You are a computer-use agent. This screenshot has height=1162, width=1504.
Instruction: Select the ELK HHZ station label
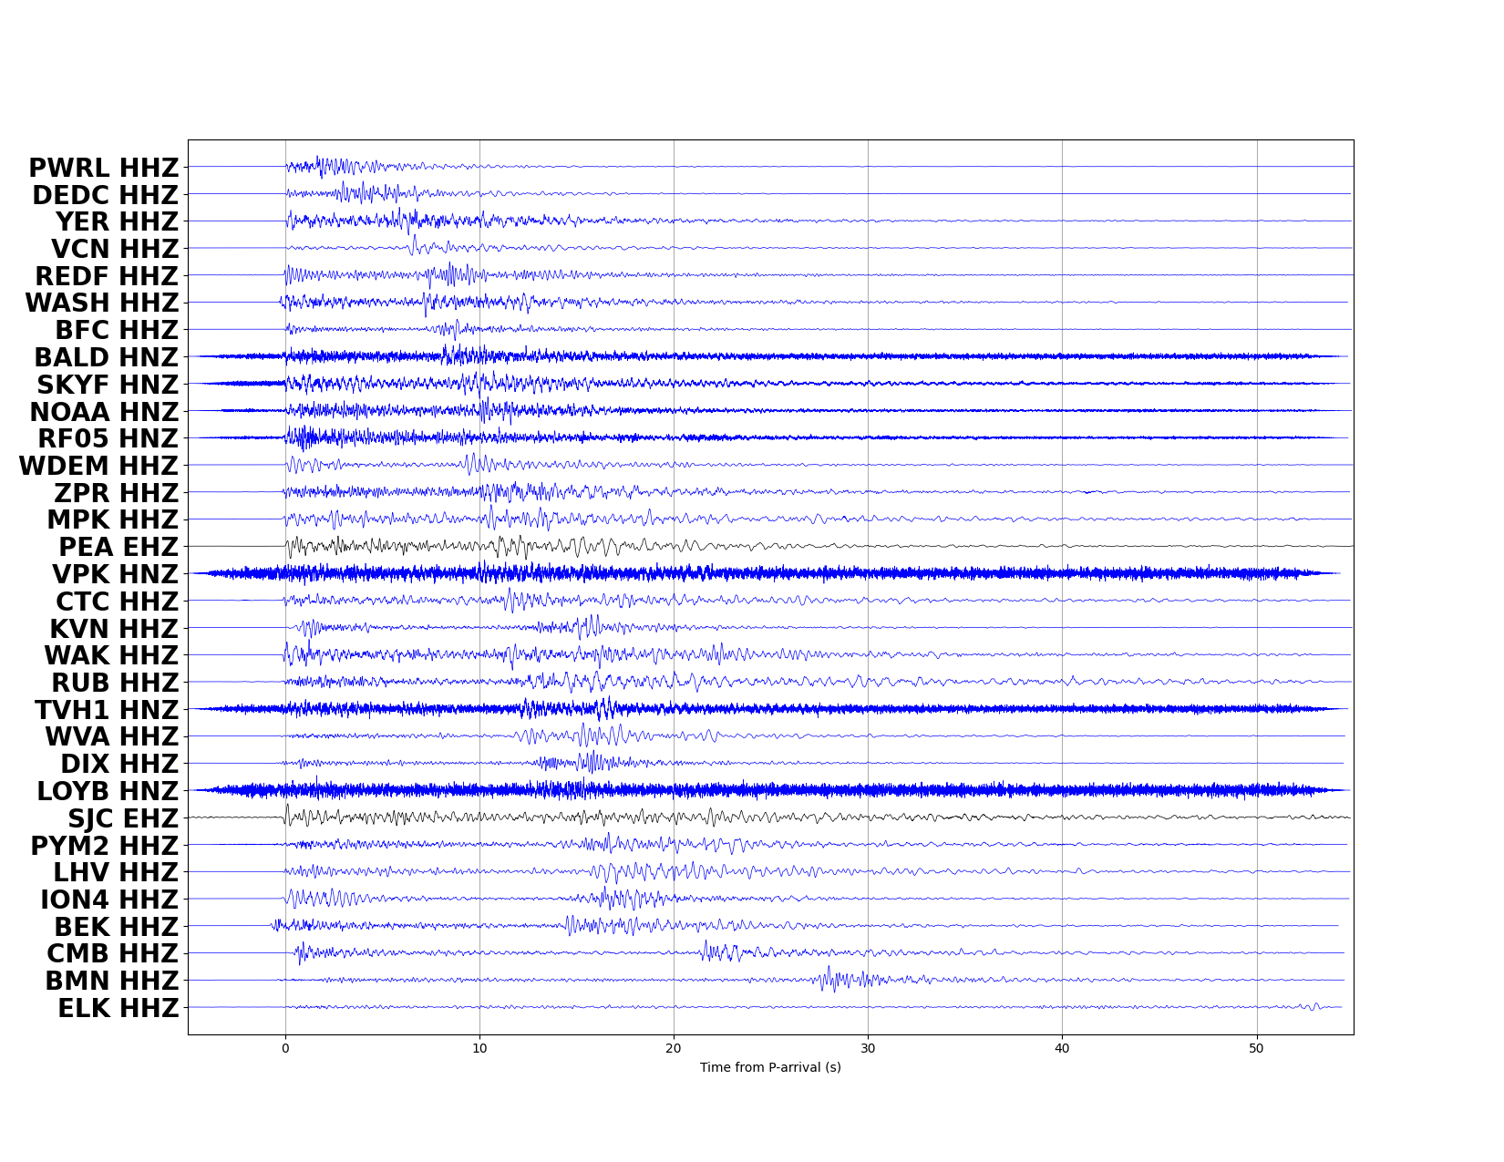(x=118, y=1009)
